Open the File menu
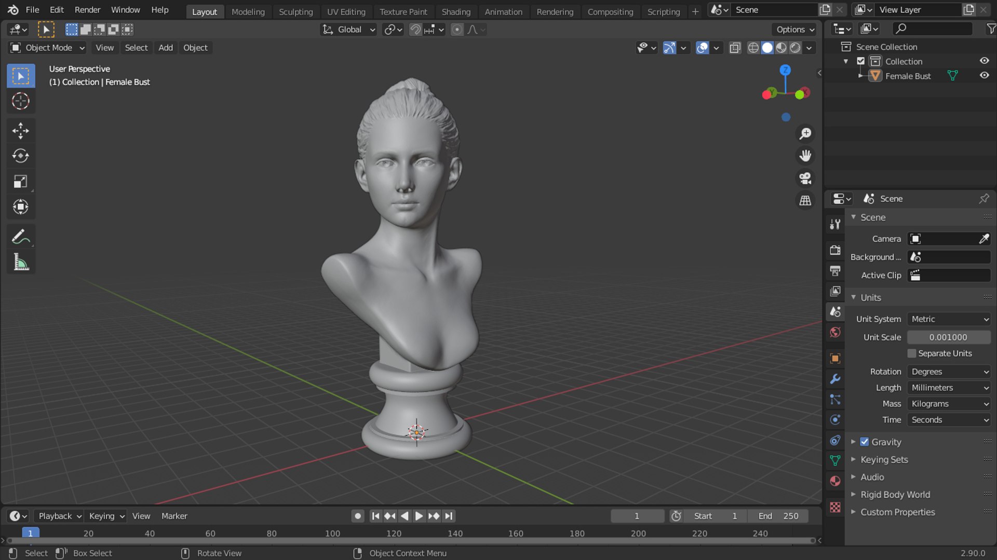This screenshot has height=560, width=997. point(32,10)
